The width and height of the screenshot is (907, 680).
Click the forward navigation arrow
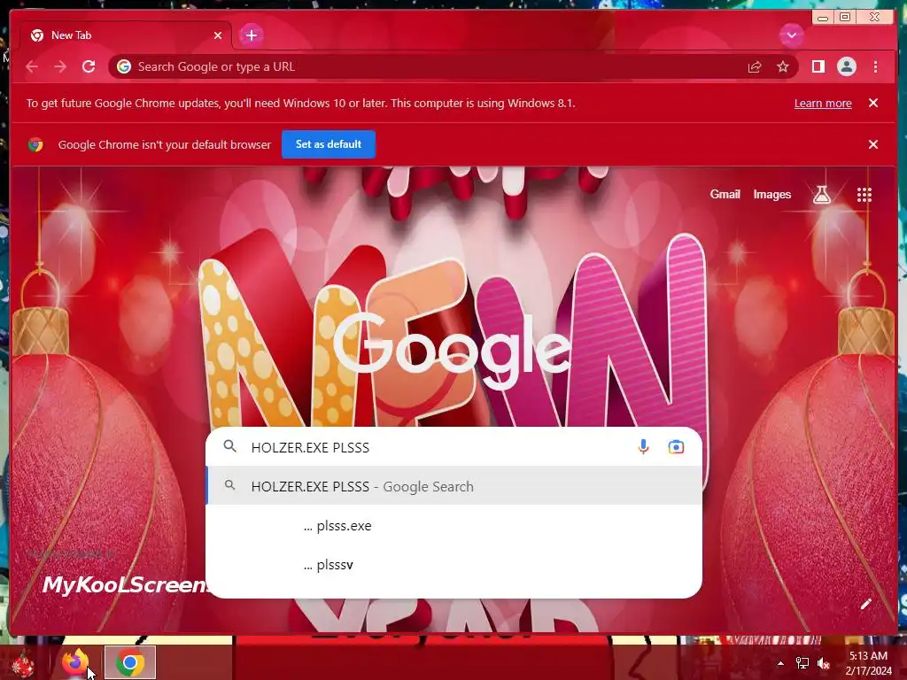click(60, 67)
